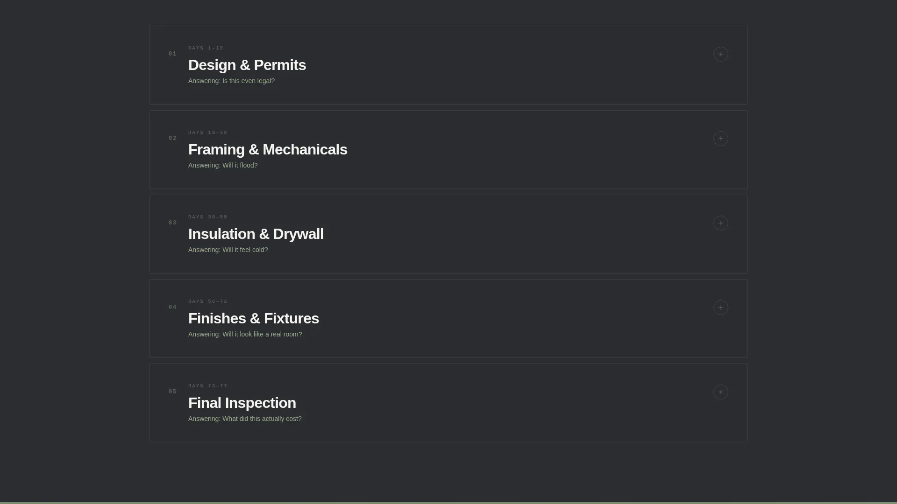Click 'Answering: Will it feel cold?' subtitle

[228, 250]
